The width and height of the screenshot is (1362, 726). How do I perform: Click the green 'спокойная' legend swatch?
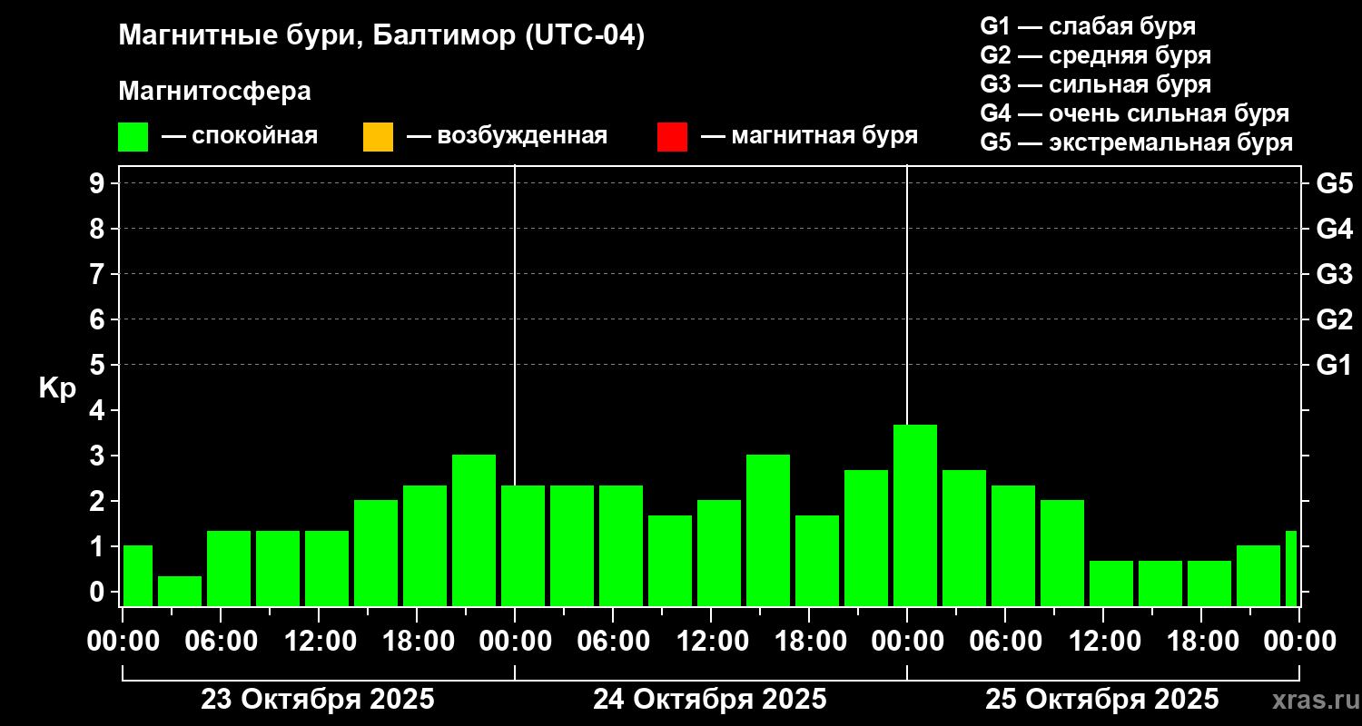point(133,137)
